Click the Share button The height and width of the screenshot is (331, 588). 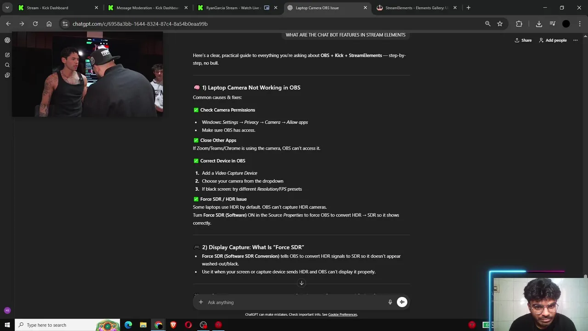523,40
